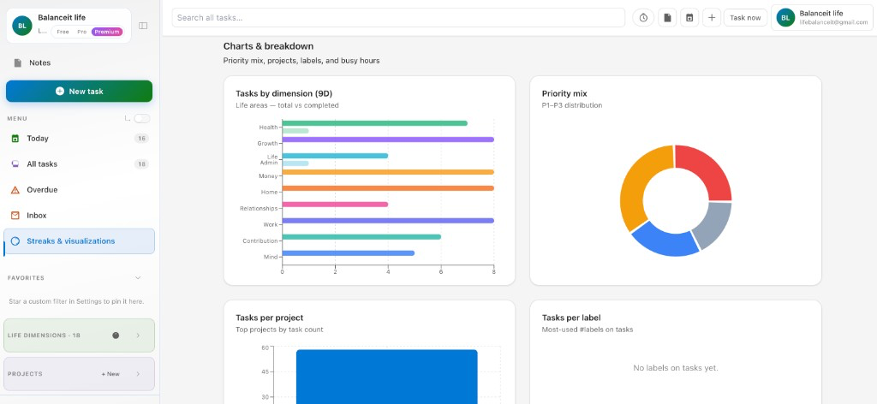Open the timer icon in top bar
This screenshot has height=404, width=877.
pyautogui.click(x=643, y=18)
